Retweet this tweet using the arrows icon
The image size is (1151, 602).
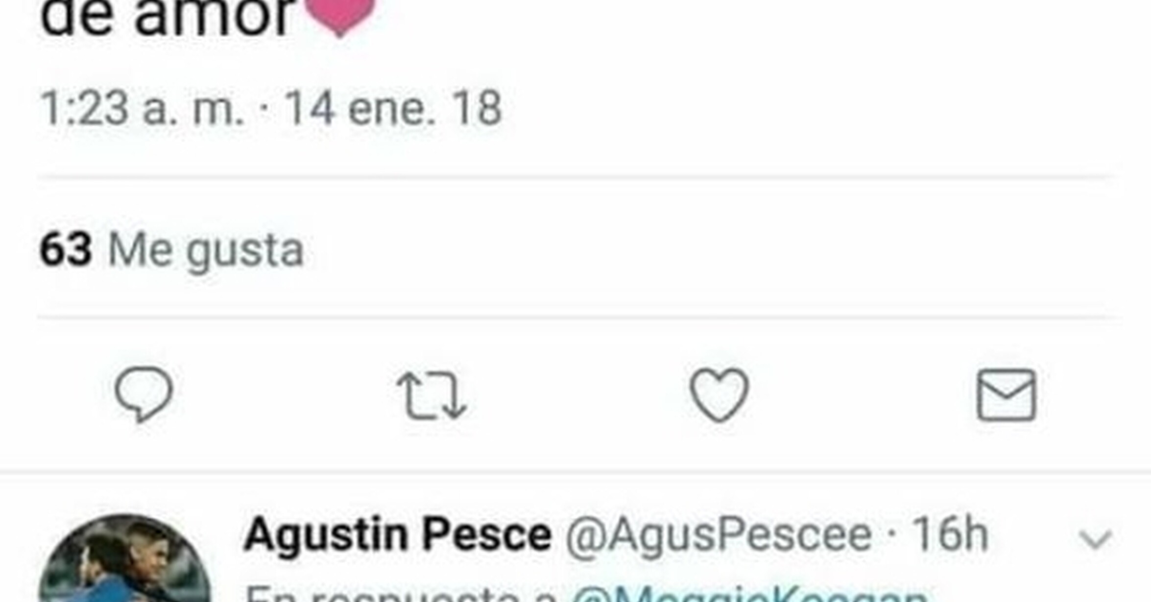pyautogui.click(x=432, y=395)
